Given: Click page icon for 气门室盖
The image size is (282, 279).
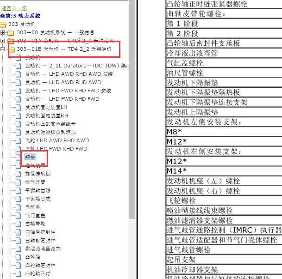Looking at the screenshot, I should tap(19, 215).
